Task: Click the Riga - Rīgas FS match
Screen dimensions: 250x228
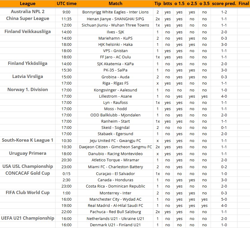Action: pyautogui.click(x=115, y=83)
